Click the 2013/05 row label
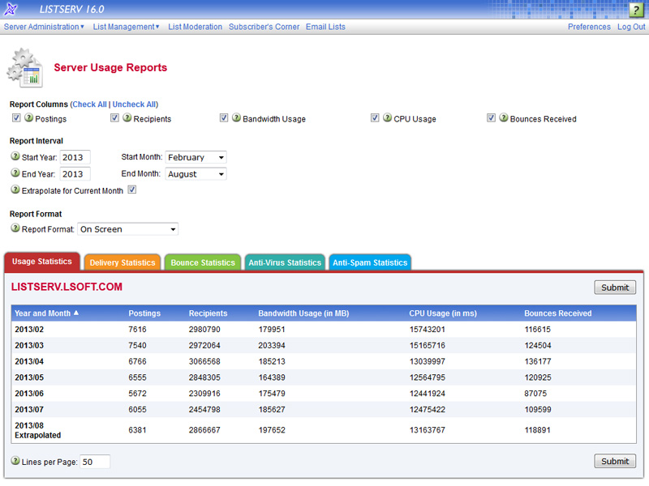Image resolution: width=649 pixels, height=486 pixels. [29, 377]
